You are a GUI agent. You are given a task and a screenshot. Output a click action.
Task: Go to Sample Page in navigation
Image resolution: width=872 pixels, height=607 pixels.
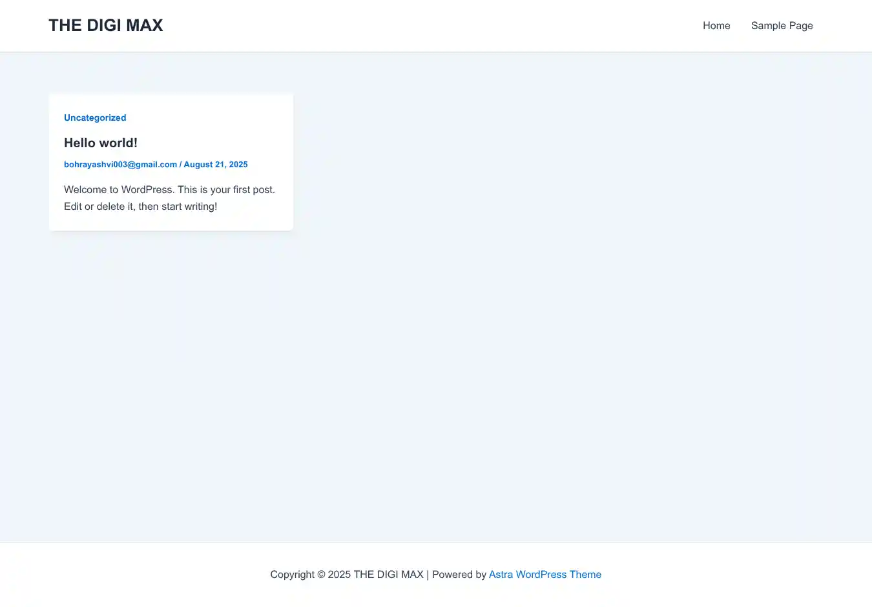tap(782, 26)
